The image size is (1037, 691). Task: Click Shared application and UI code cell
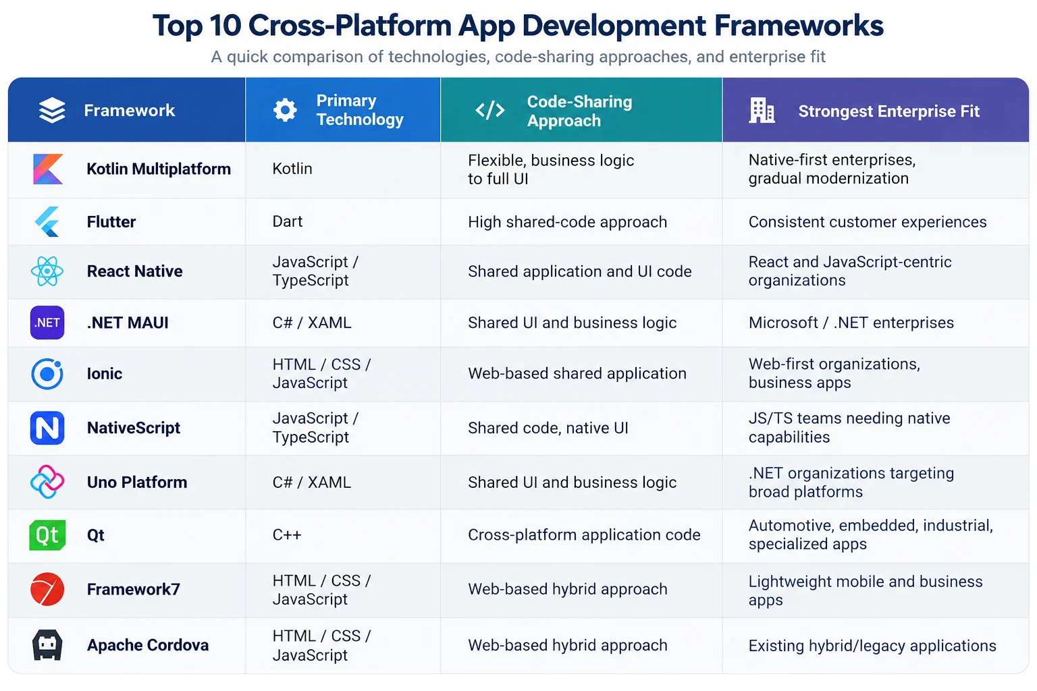pos(580,271)
